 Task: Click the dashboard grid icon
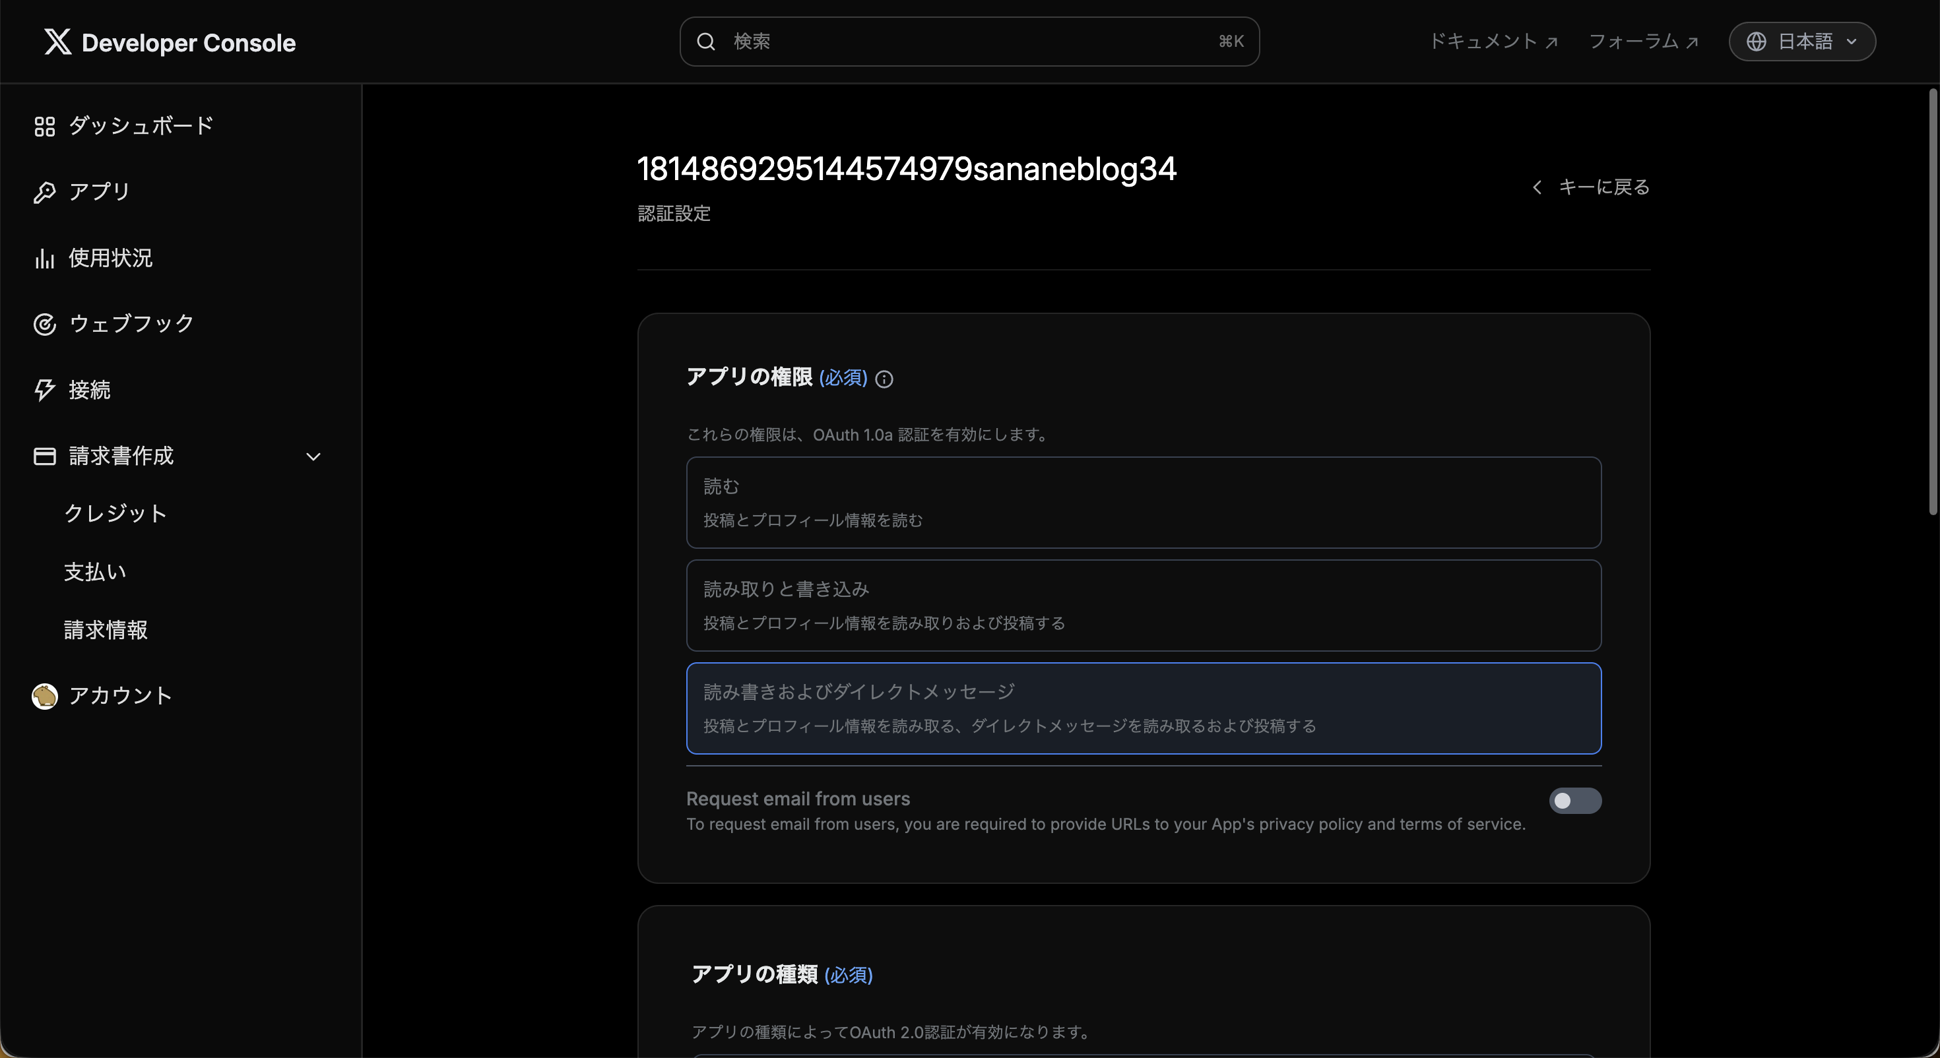[x=44, y=127]
